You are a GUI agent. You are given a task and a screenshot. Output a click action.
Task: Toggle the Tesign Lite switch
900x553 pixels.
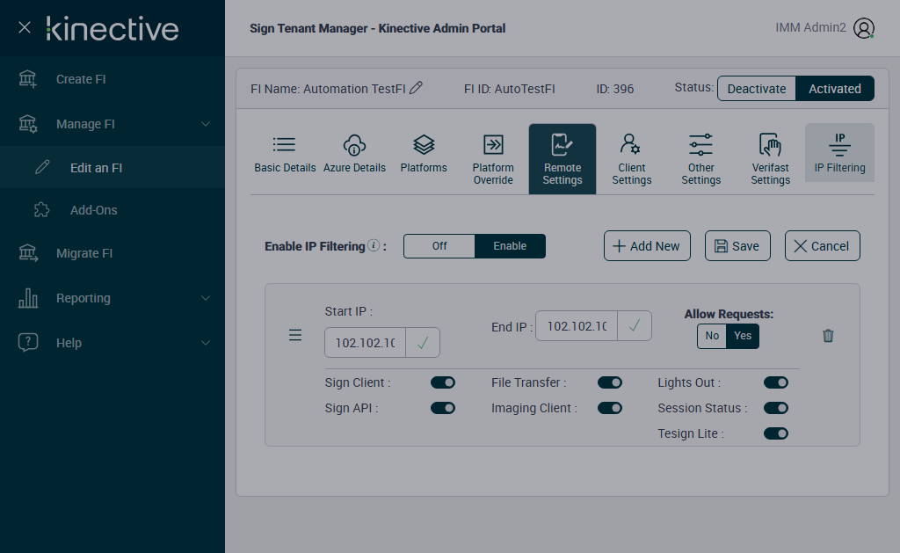point(775,433)
